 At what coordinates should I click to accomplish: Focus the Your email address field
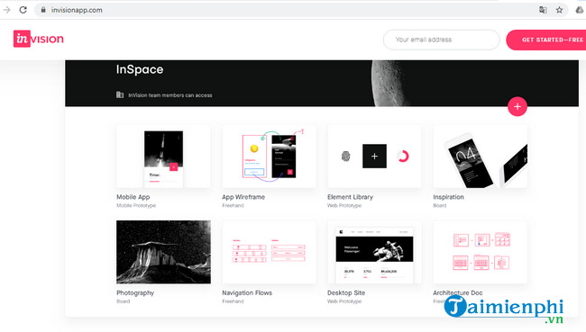click(442, 40)
